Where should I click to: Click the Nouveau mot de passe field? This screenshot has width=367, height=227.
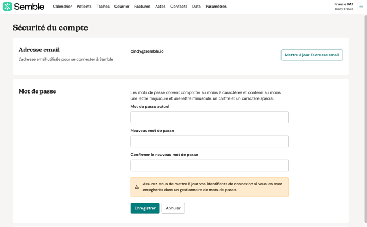click(x=209, y=141)
